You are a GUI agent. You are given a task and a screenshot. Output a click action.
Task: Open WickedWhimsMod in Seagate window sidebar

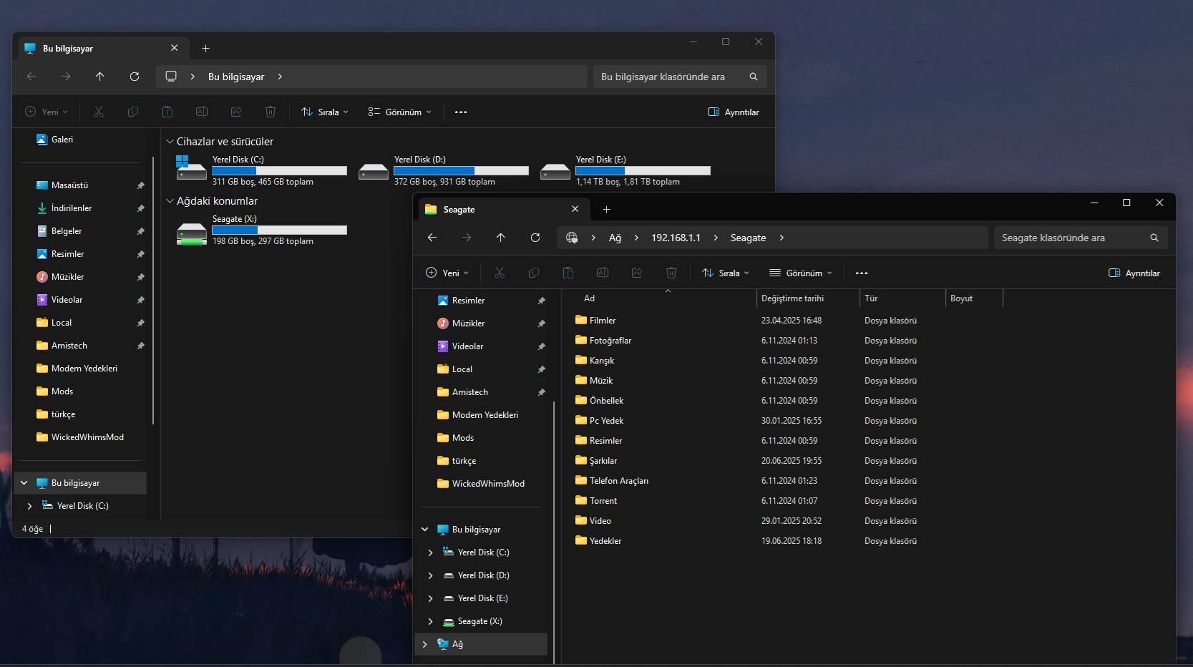pyautogui.click(x=488, y=484)
